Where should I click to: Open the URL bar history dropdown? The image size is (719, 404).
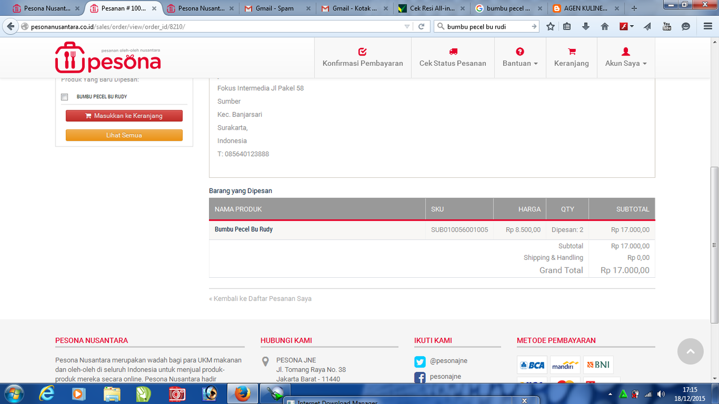point(407,26)
